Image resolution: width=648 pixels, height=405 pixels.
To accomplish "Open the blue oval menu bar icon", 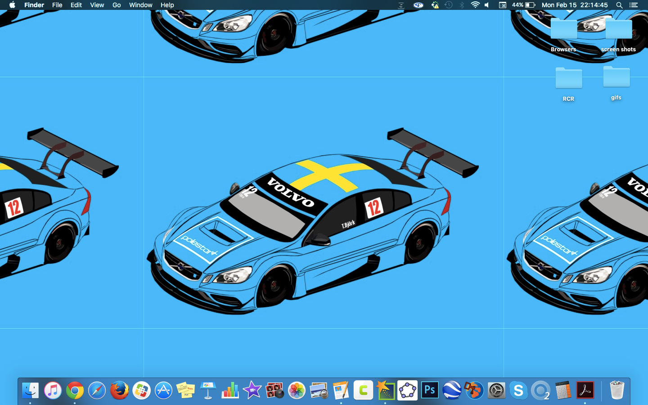I will 418,5.
